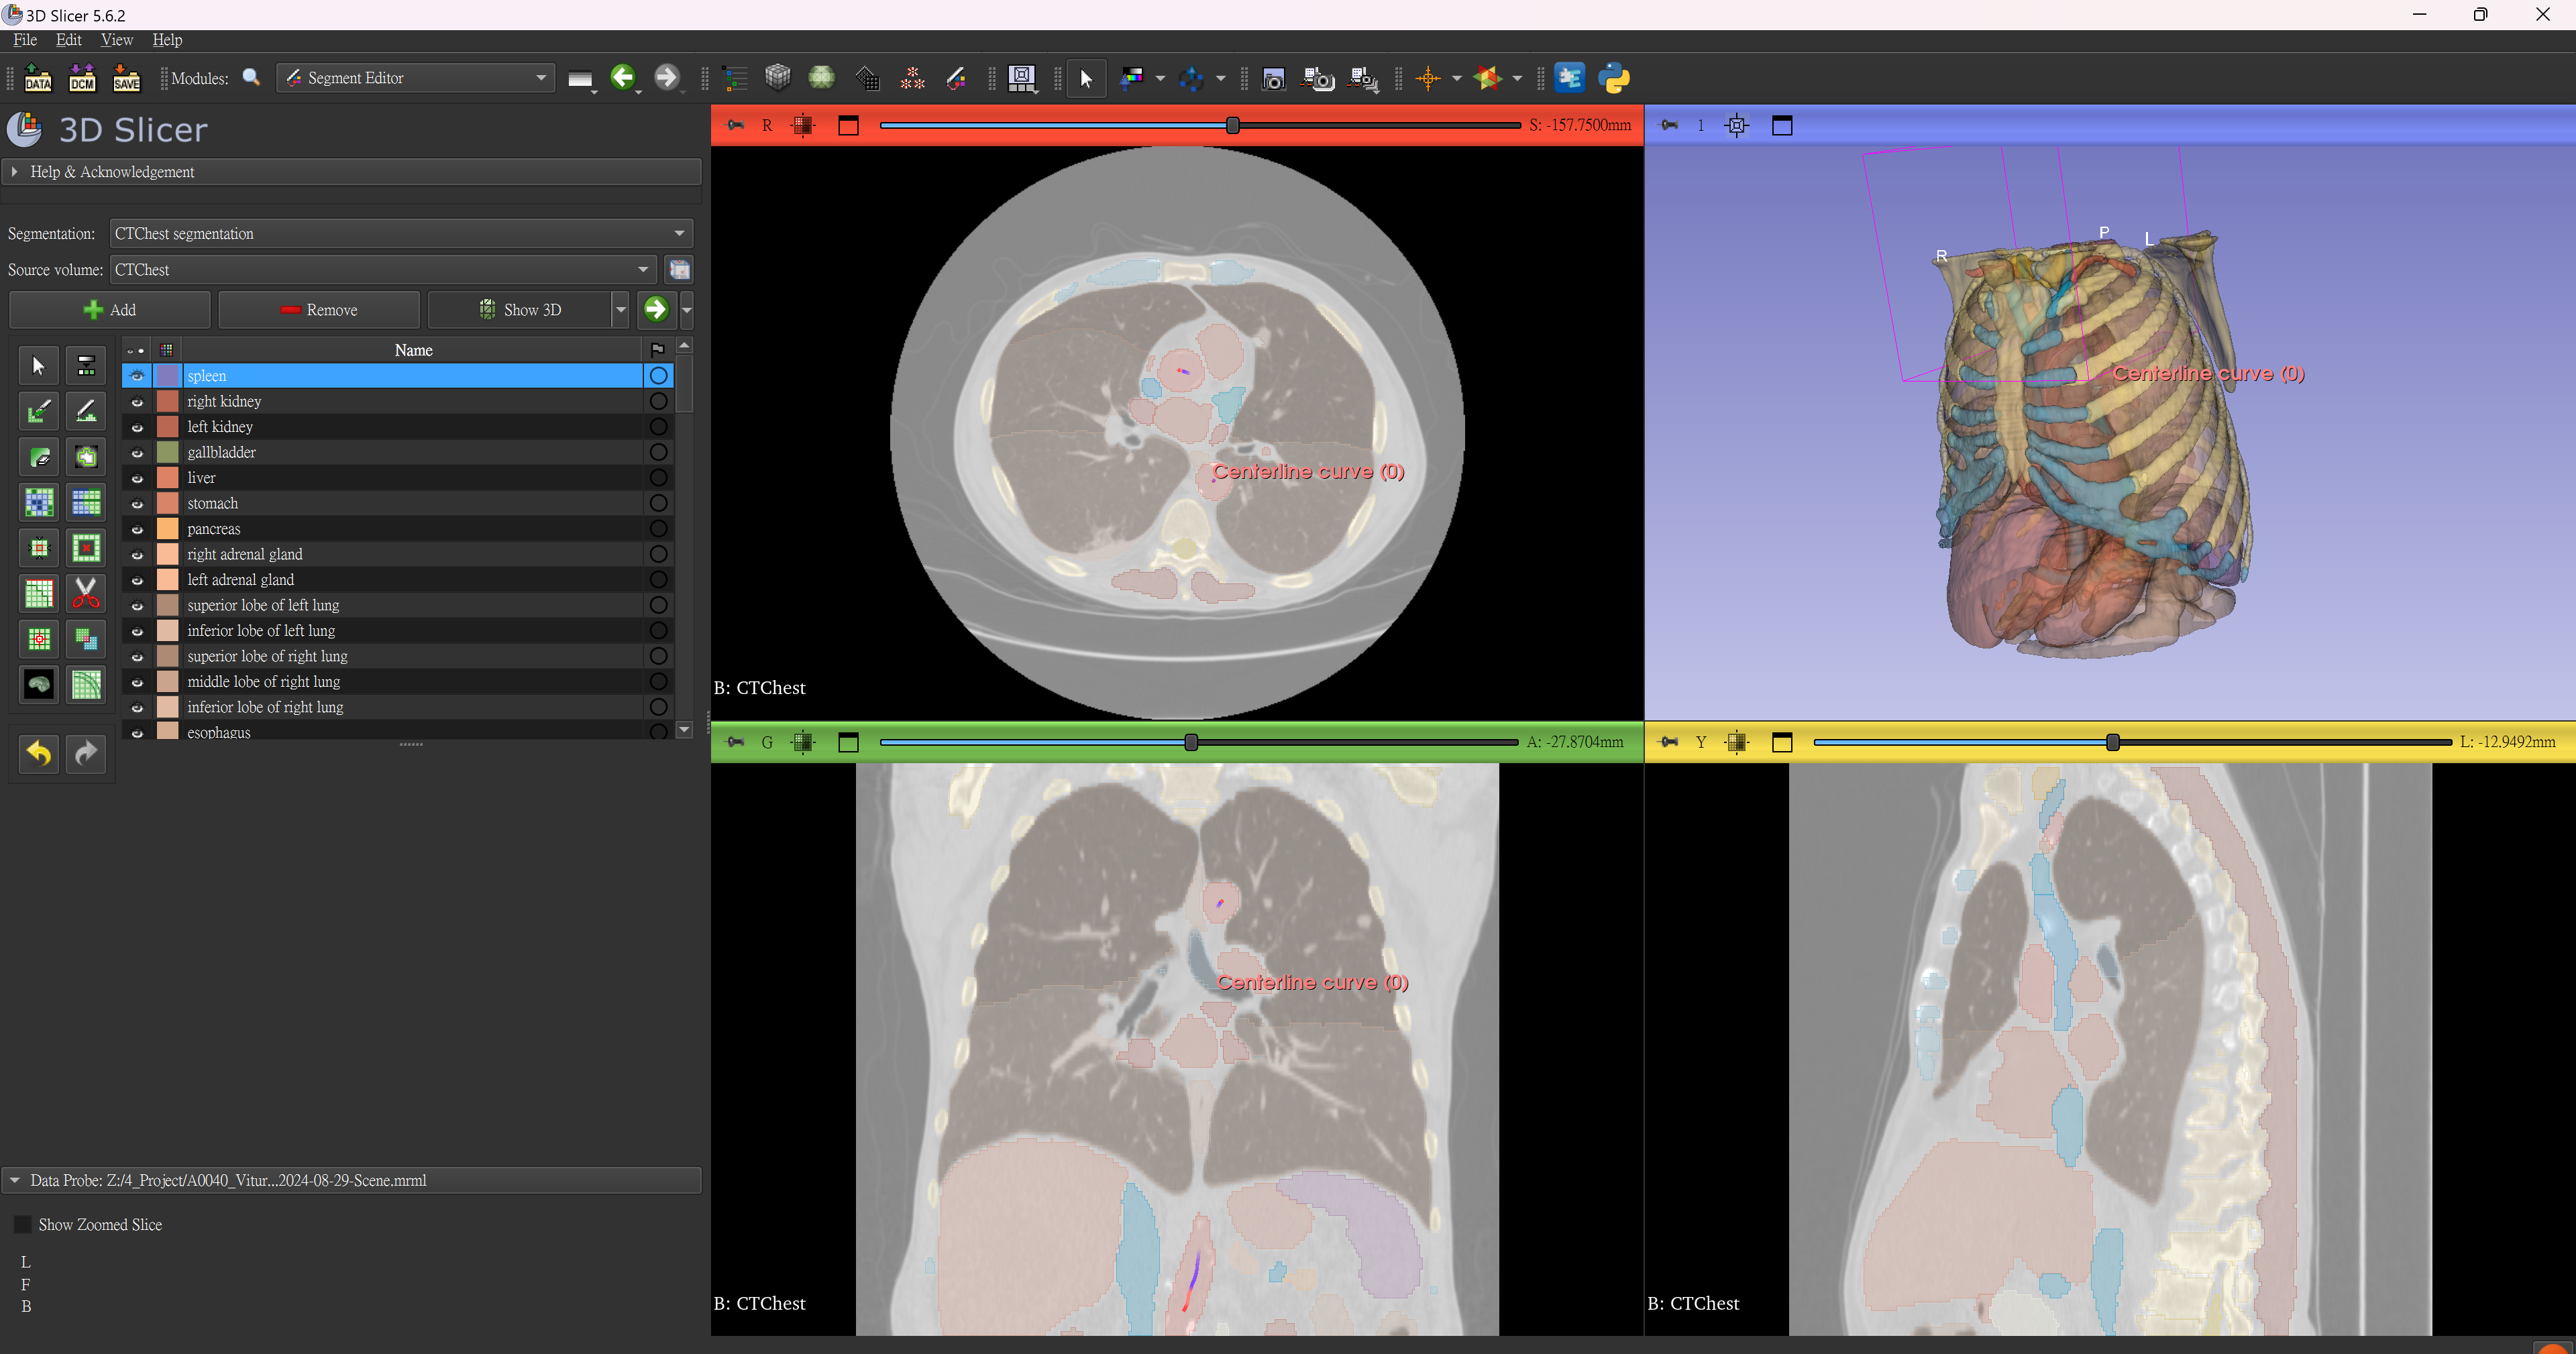The image size is (2576, 1354).
Task: Click the screenshot capture camera icon
Action: [1273, 78]
